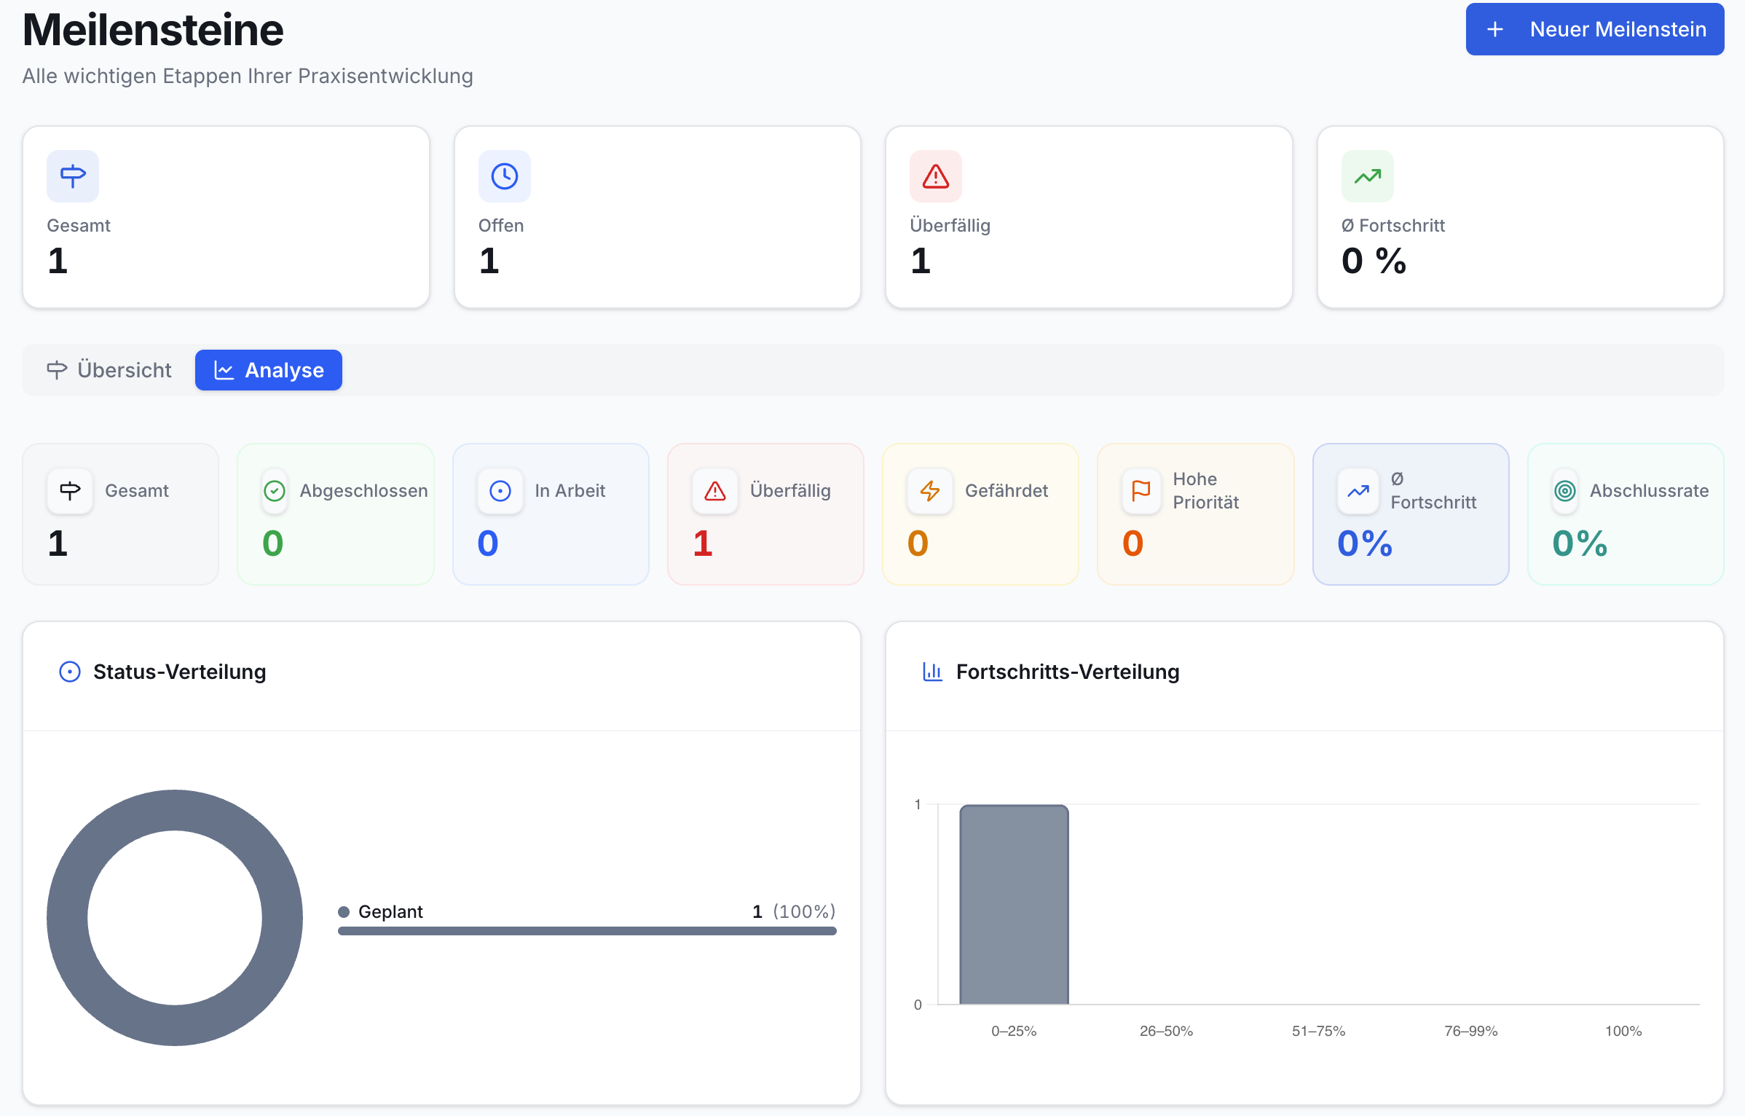Click the (100%) value in Status-Verteilung
This screenshot has width=1745, height=1116.
coord(804,911)
